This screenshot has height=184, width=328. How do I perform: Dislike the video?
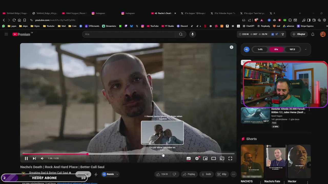(175, 174)
